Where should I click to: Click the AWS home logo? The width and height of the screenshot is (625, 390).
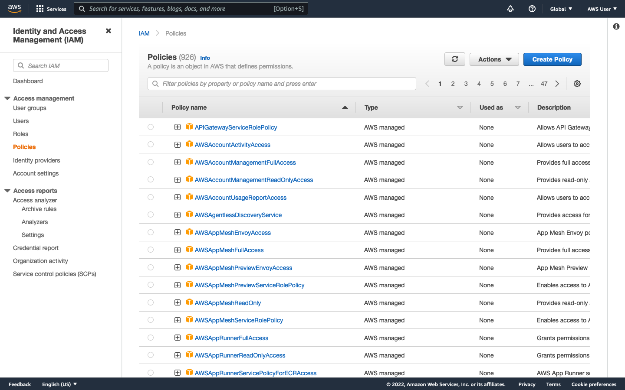pos(14,8)
